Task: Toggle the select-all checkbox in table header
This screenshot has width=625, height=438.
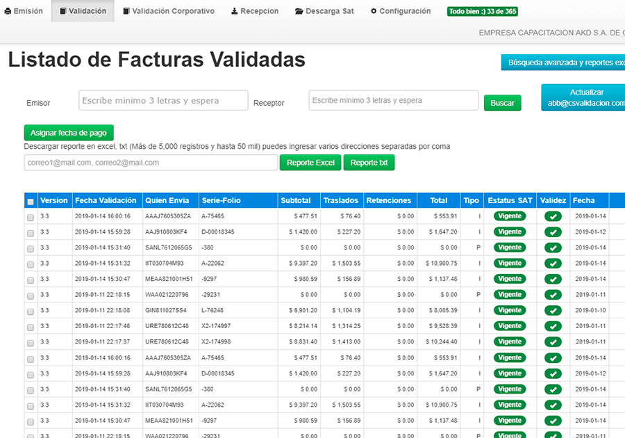Action: 30,202
